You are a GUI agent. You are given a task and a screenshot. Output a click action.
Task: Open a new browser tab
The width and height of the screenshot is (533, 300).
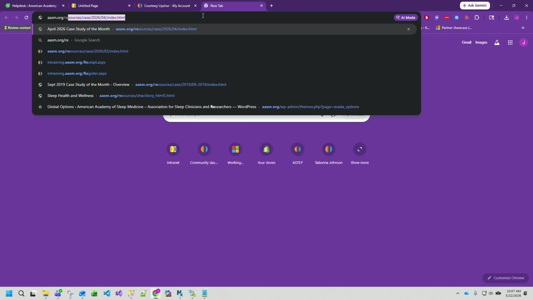pos(271,6)
